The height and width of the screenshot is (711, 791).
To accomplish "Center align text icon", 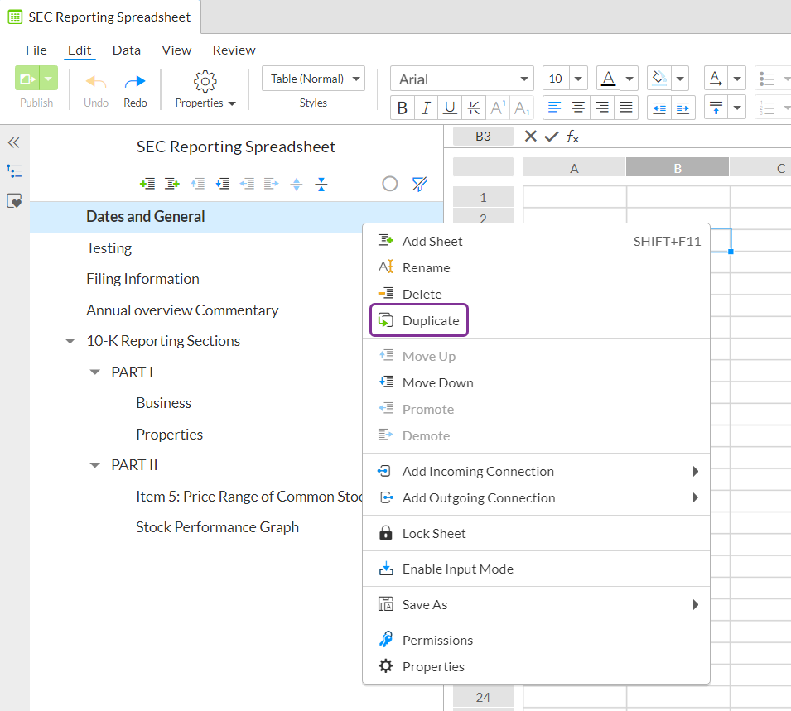I will point(578,108).
